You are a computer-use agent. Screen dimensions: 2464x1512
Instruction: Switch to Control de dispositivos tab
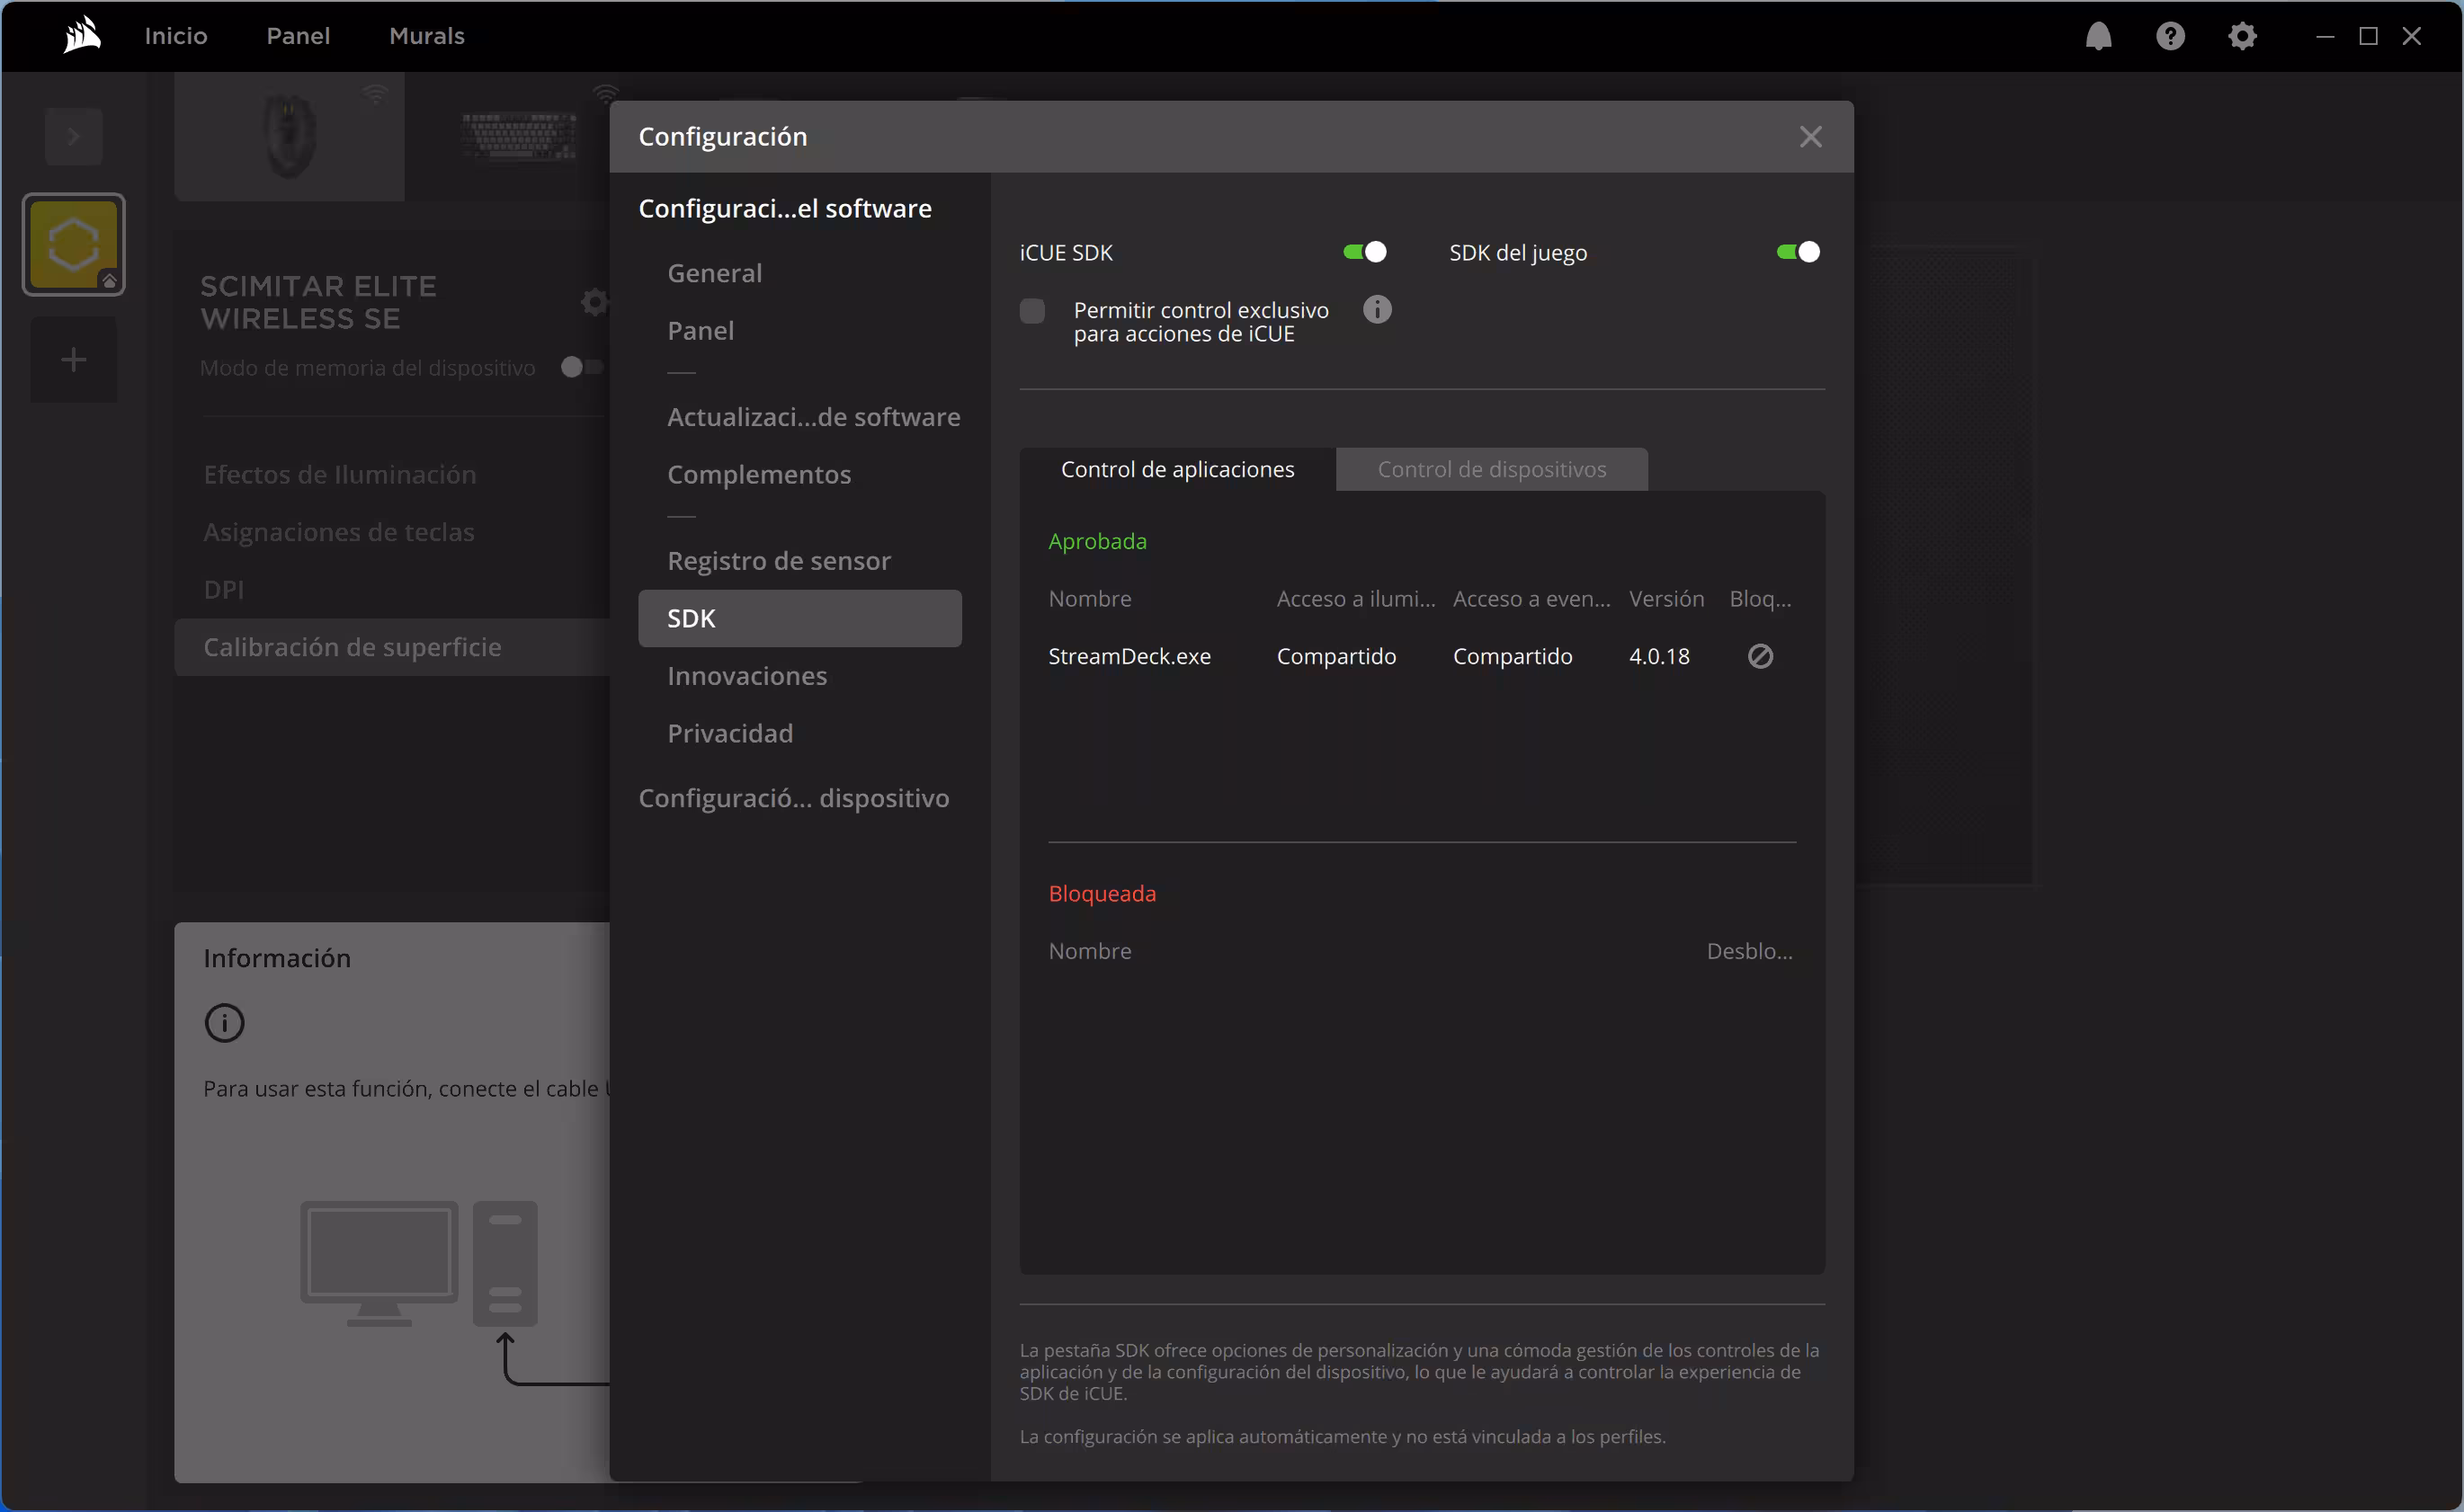[x=1492, y=469]
